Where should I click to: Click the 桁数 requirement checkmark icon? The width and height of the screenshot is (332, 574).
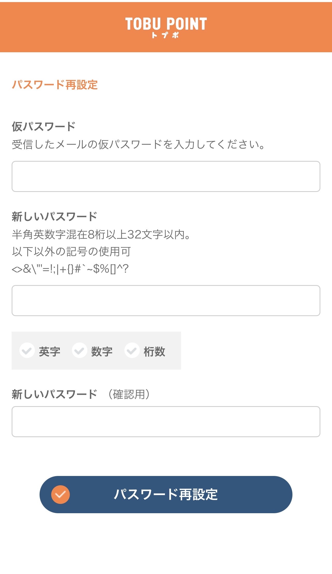pyautogui.click(x=132, y=351)
